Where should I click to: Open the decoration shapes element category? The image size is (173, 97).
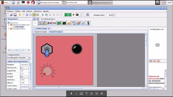click(40, 23)
